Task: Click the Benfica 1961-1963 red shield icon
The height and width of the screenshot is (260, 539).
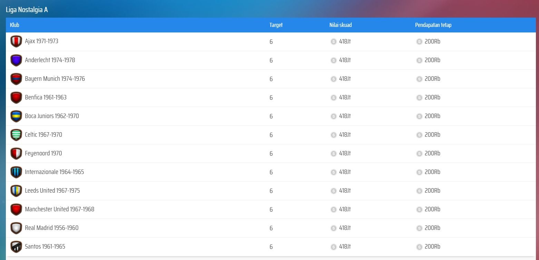Action: 16,97
